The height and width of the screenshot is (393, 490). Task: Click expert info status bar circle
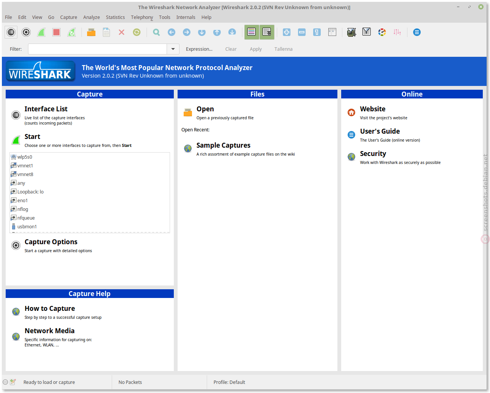click(x=5, y=382)
